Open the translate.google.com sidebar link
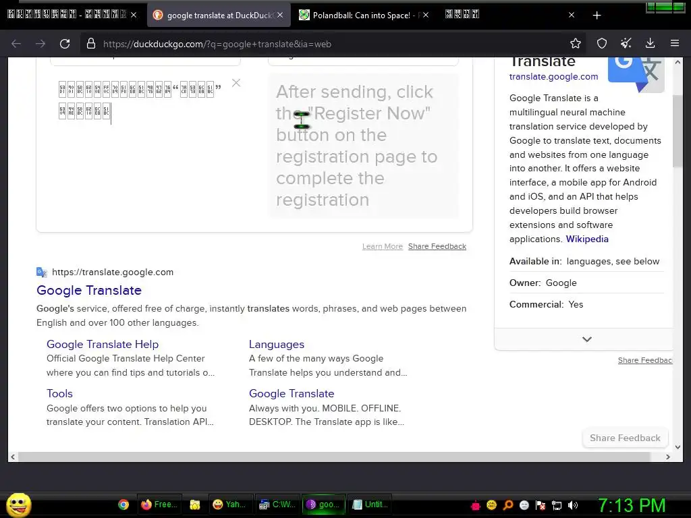The height and width of the screenshot is (518, 691). (x=553, y=77)
